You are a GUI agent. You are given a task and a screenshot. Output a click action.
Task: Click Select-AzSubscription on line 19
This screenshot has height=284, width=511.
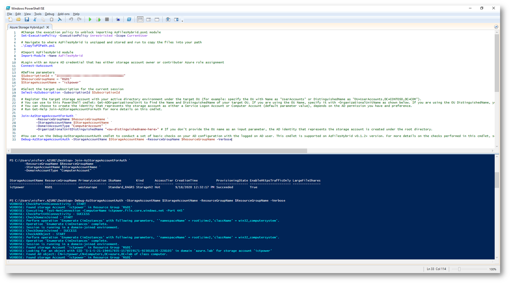pyautogui.click(x=41, y=93)
